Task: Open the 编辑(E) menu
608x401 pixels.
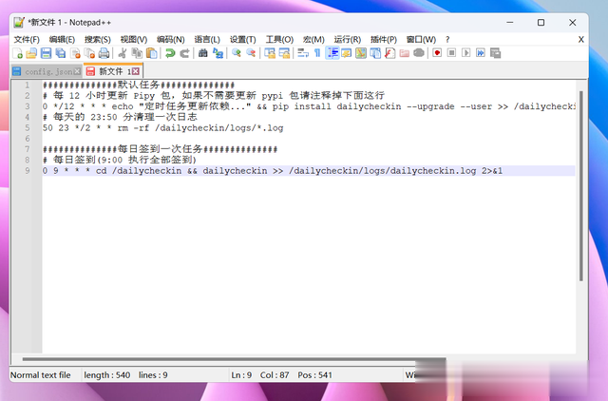Action: click(62, 40)
